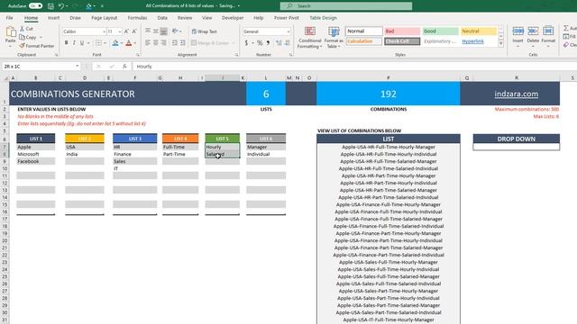Screen dimensions: 577x324
Task: Click the Format Painter button
Action: coord(37,46)
